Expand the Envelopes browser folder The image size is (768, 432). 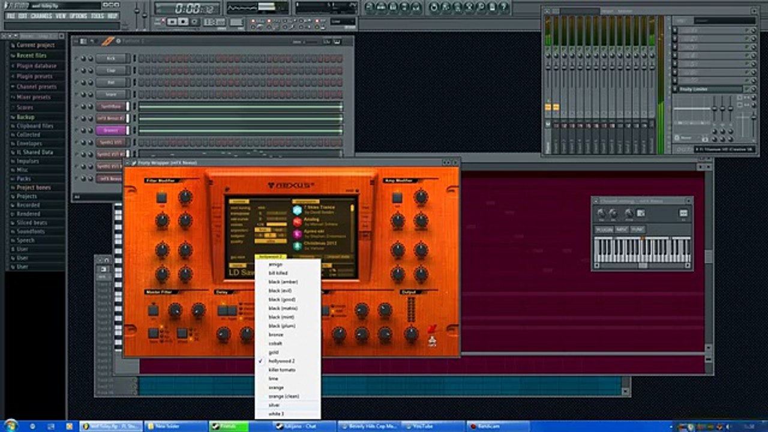(29, 144)
